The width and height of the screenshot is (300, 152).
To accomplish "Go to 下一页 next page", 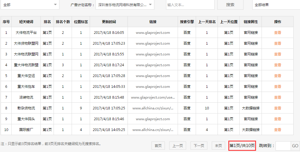I will [x=199, y=146].
